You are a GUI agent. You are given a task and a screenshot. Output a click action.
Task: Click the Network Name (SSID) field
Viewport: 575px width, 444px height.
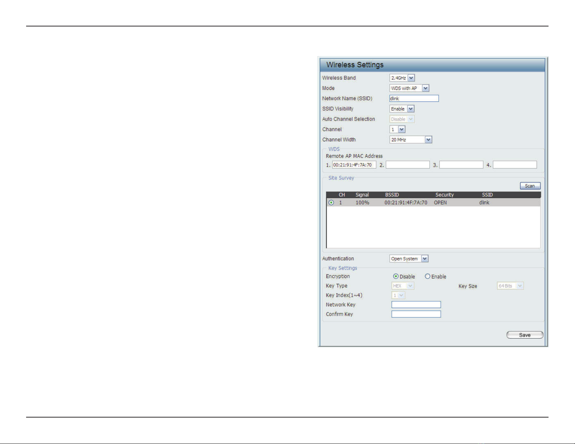(414, 98)
